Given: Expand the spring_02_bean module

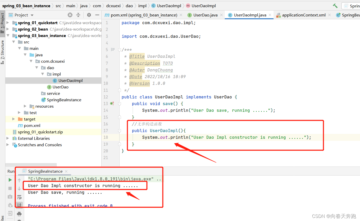Looking at the screenshot, I should coord(8,29).
